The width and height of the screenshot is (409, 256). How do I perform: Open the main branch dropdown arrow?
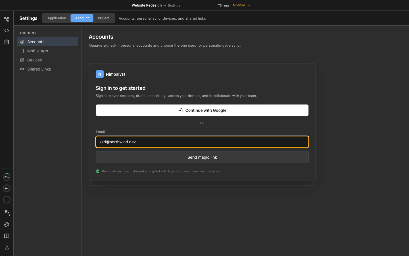249,5
